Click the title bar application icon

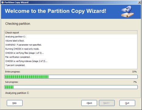[2, 2]
